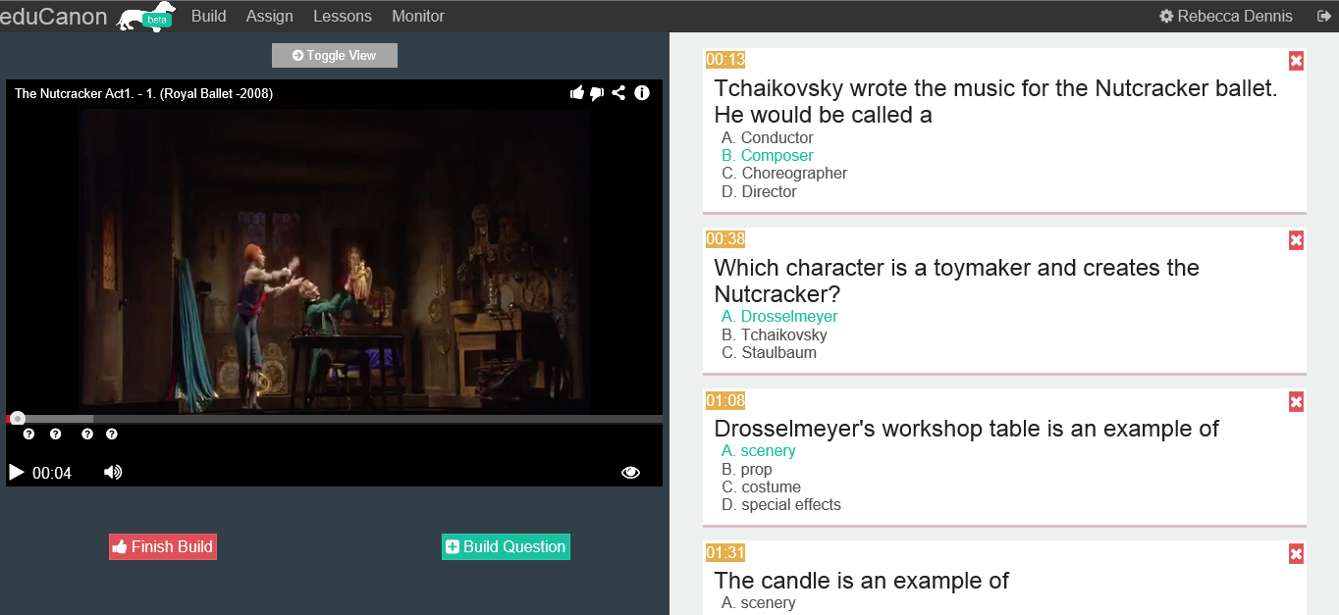Screen dimensions: 1339x615
Task: Jump to the first question marker on timeline
Action: [28, 434]
